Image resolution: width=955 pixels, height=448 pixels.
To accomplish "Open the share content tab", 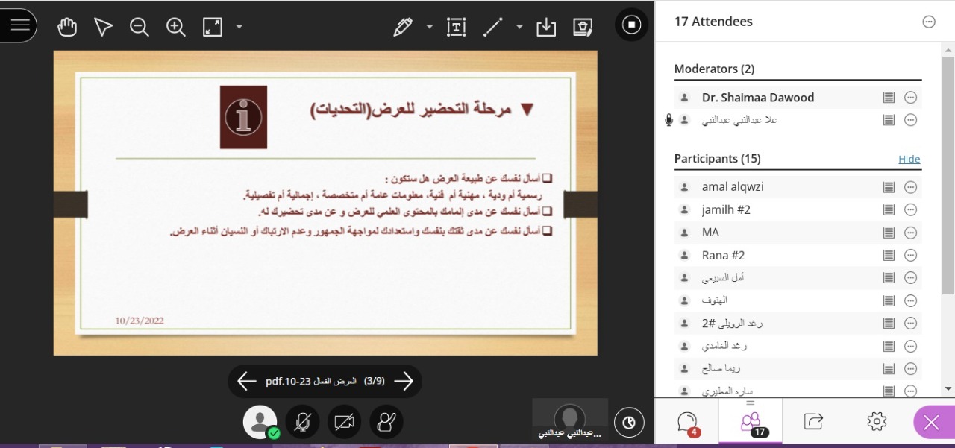I will pyautogui.click(x=813, y=422).
